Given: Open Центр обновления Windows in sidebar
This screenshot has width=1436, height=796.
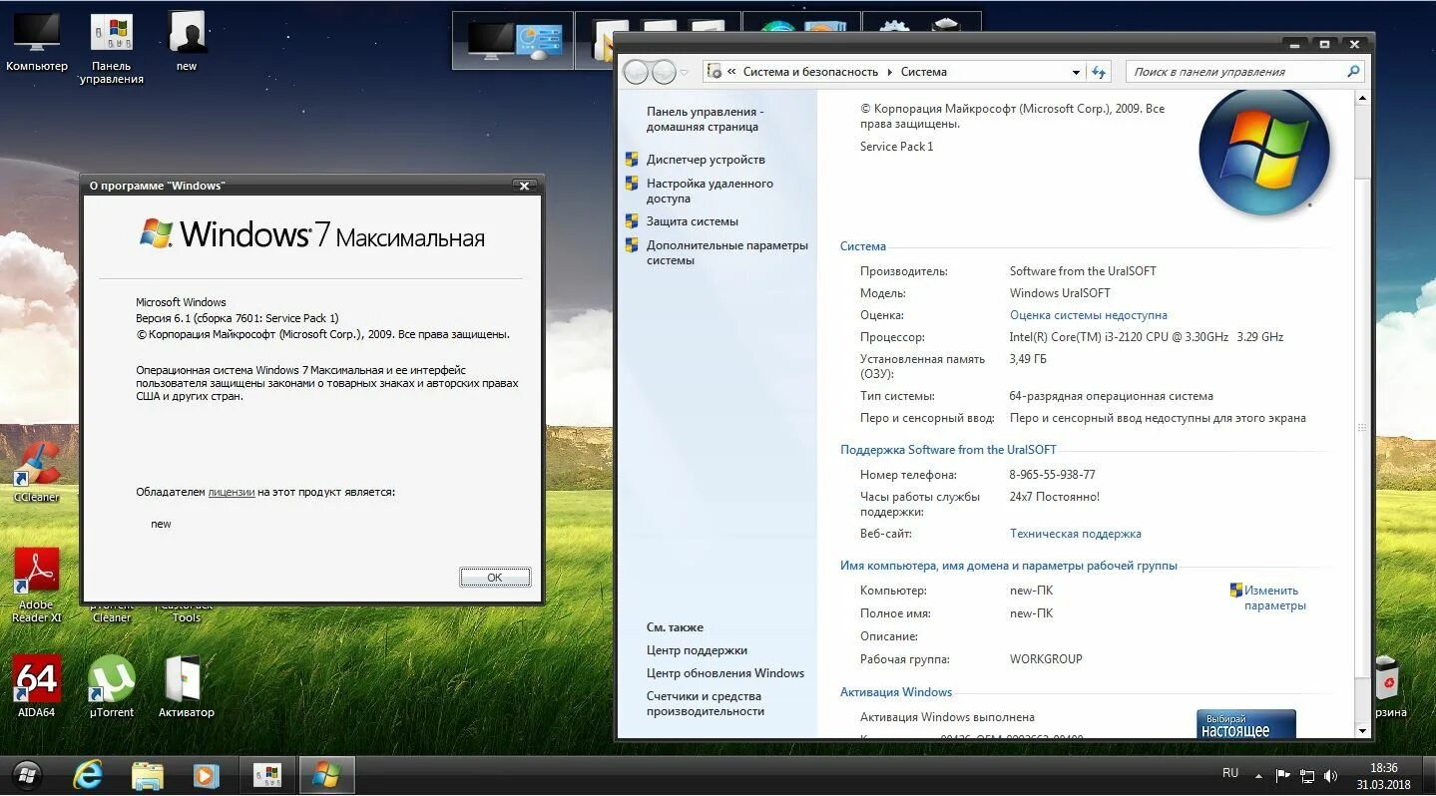Looking at the screenshot, I should tap(725, 672).
